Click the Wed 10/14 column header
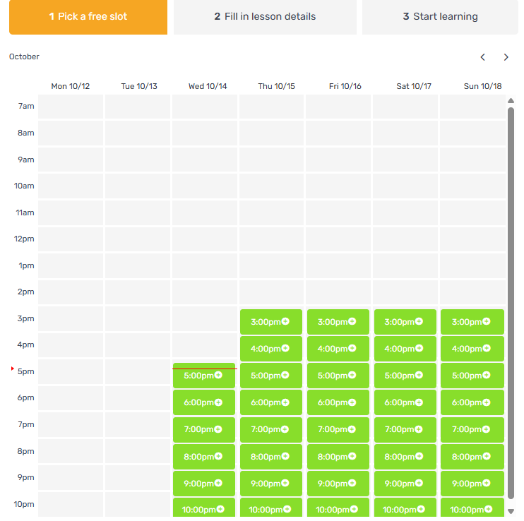524x521 pixels. click(208, 86)
